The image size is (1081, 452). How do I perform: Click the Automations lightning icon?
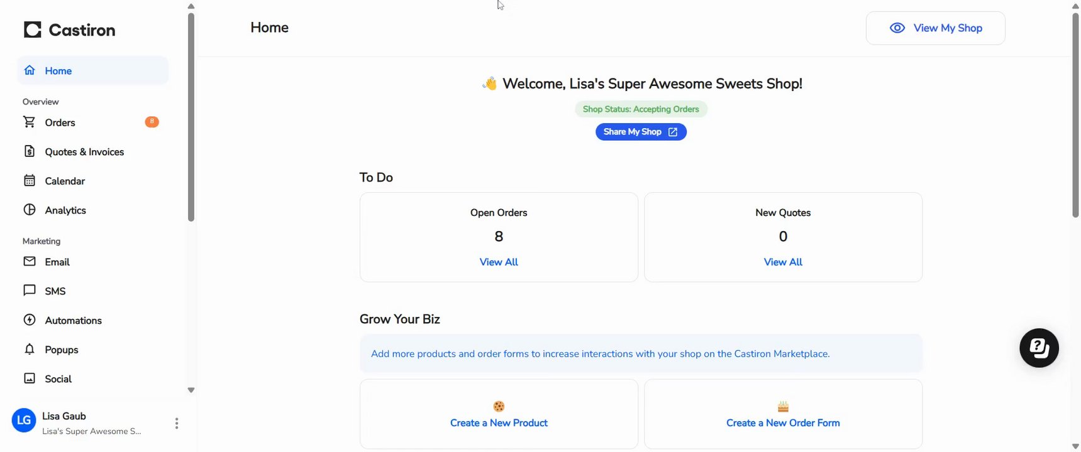pyautogui.click(x=30, y=320)
